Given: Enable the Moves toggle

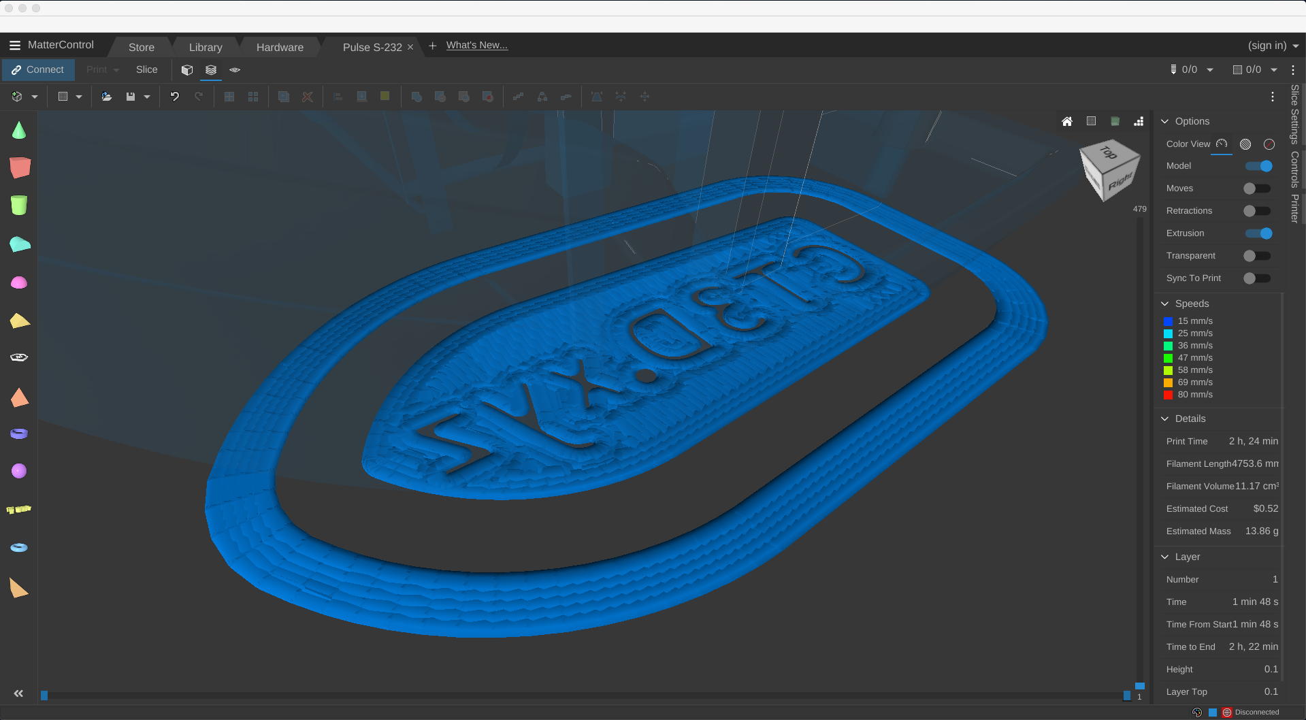Looking at the screenshot, I should 1257,189.
